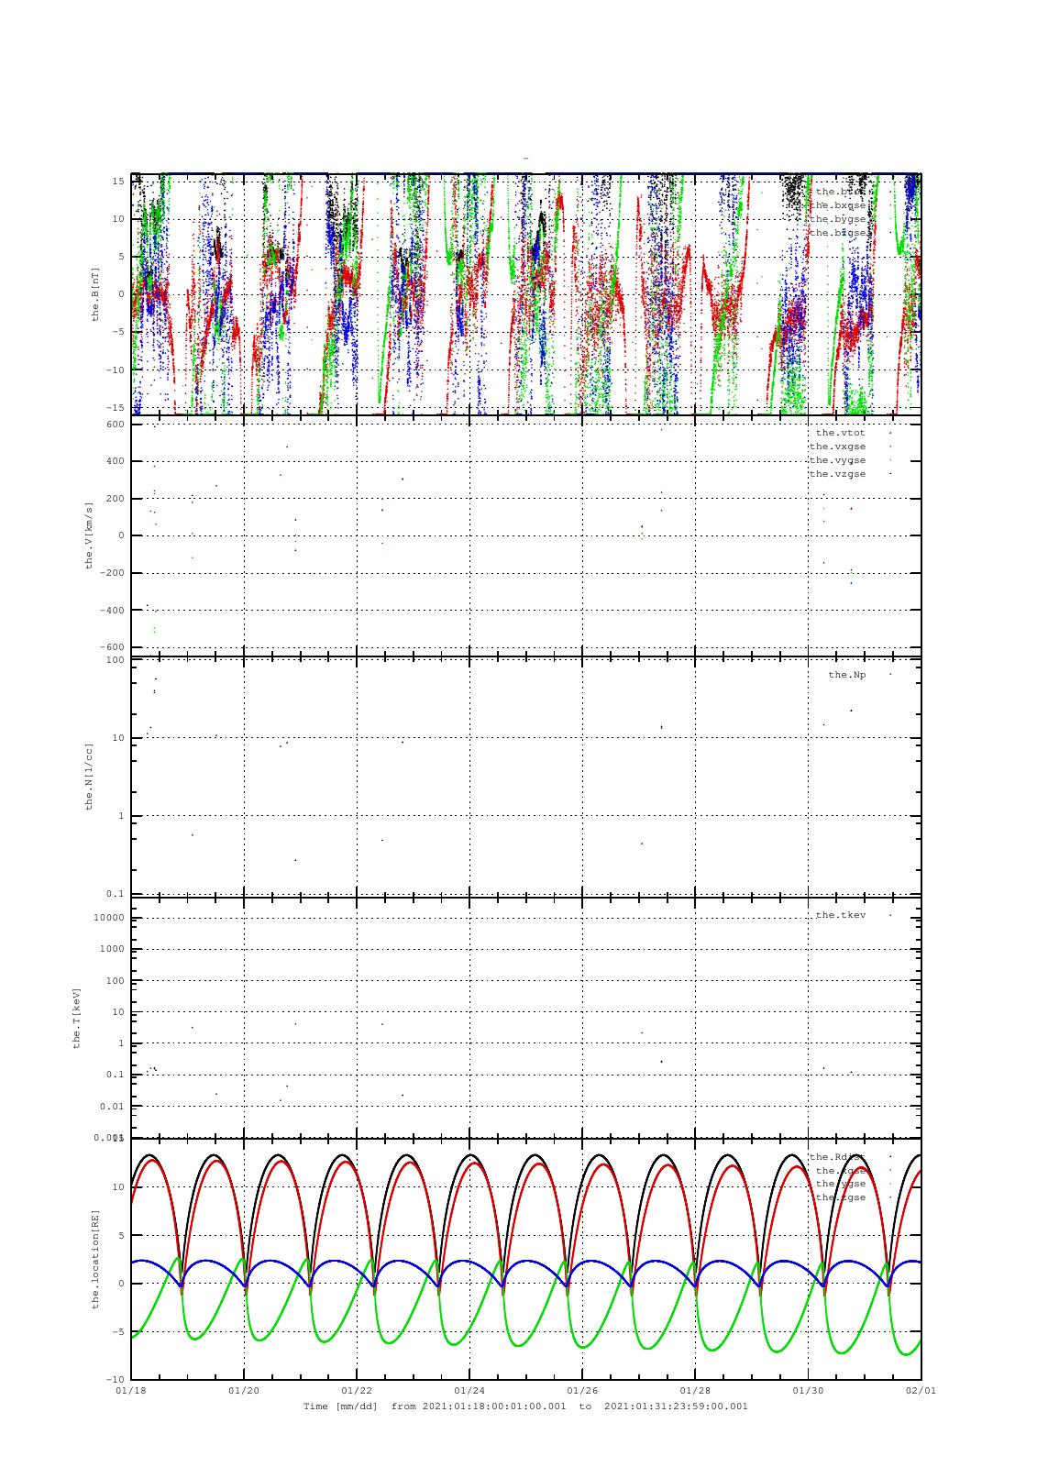Select the the.Np legend entry
Viewport: 1037px width, 1467px height.
coord(846,675)
